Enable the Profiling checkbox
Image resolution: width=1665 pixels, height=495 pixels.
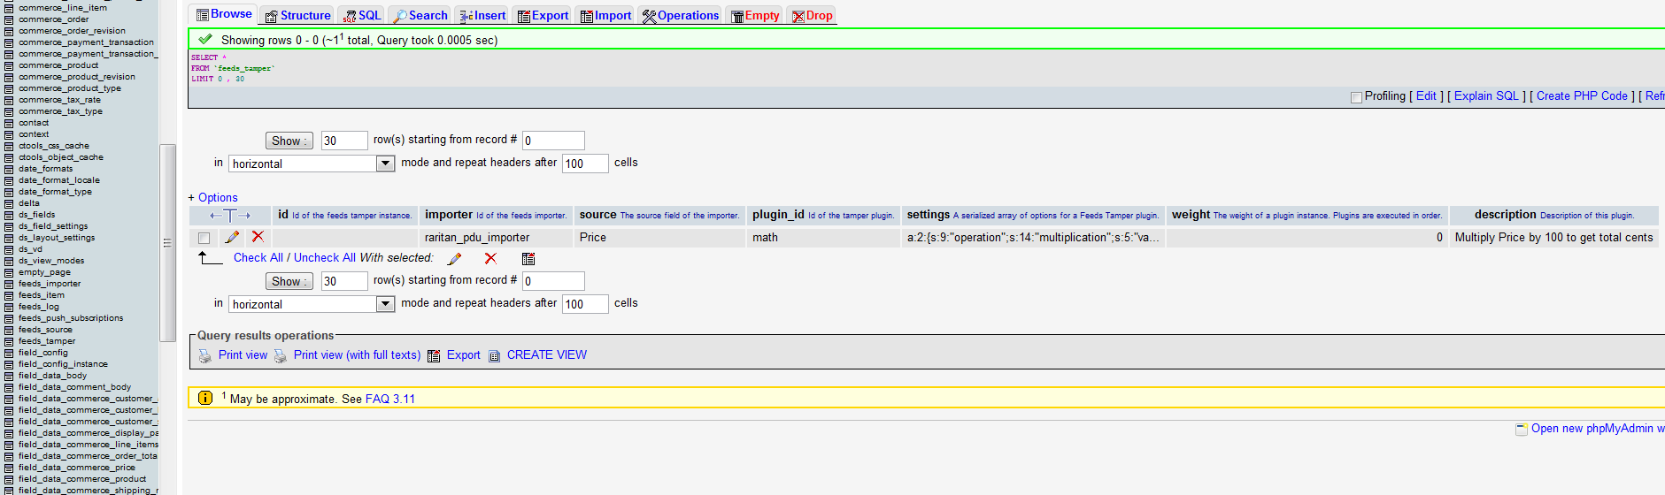(1356, 97)
